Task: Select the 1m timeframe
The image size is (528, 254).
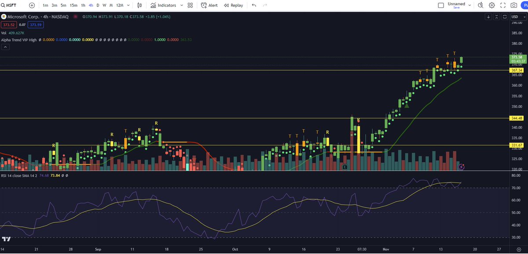Action: tap(45, 5)
